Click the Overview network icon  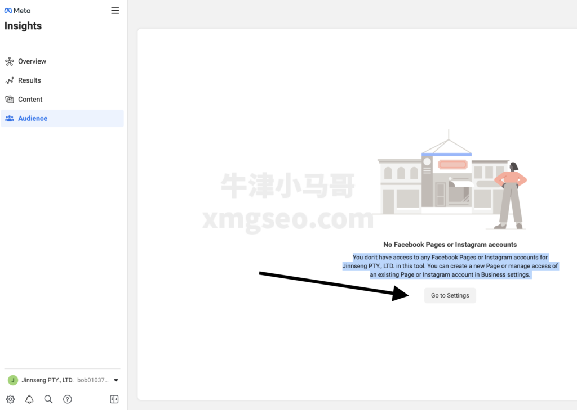click(10, 61)
